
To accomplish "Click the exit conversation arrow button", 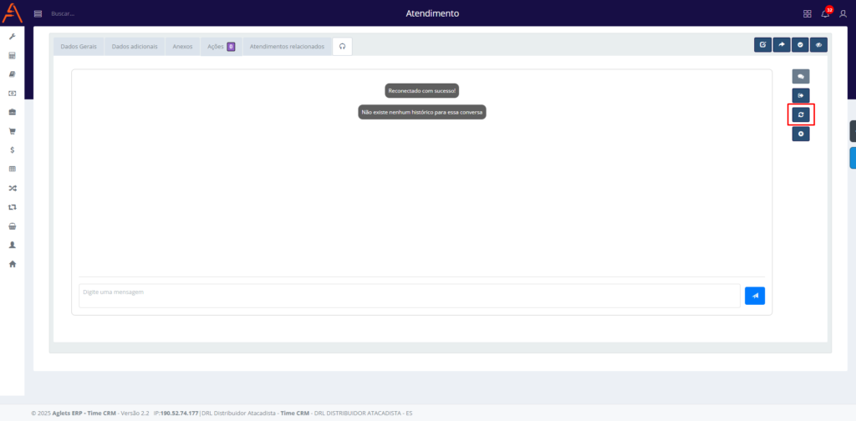I will pos(801,95).
